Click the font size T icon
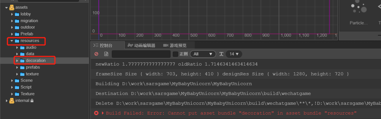The height and width of the screenshot is (119, 381). tap(221, 54)
